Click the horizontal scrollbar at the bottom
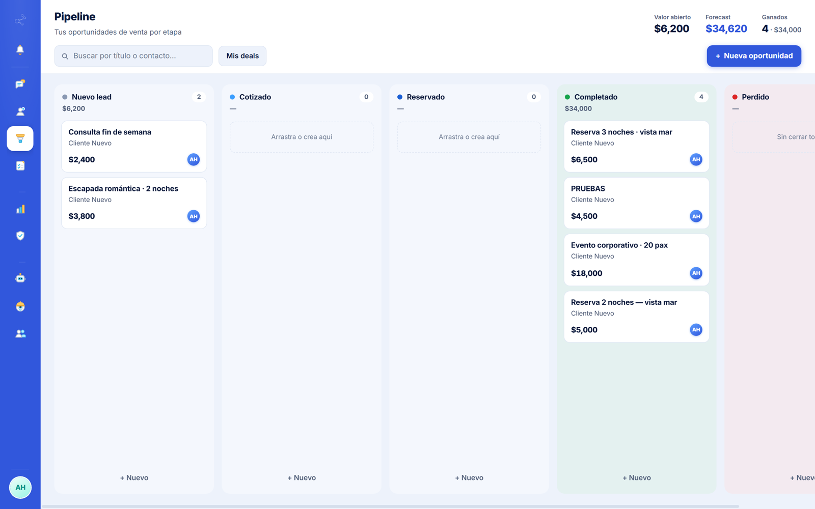 click(390, 506)
